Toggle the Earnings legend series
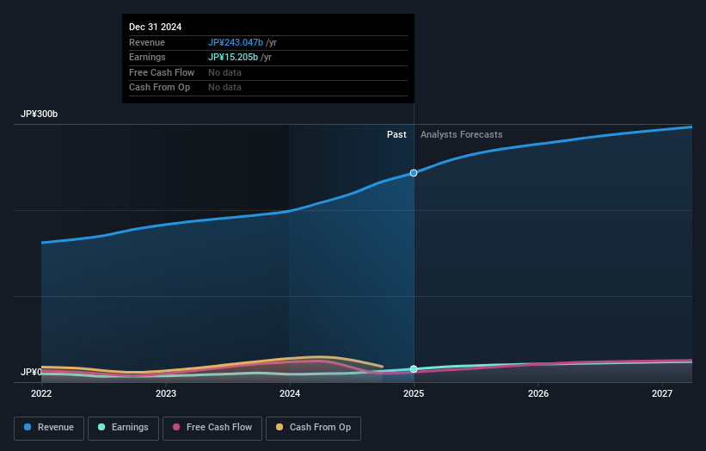Screen dimensions: 706x451 click(123, 428)
